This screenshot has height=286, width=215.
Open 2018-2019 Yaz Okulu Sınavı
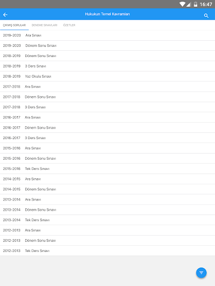107,77
